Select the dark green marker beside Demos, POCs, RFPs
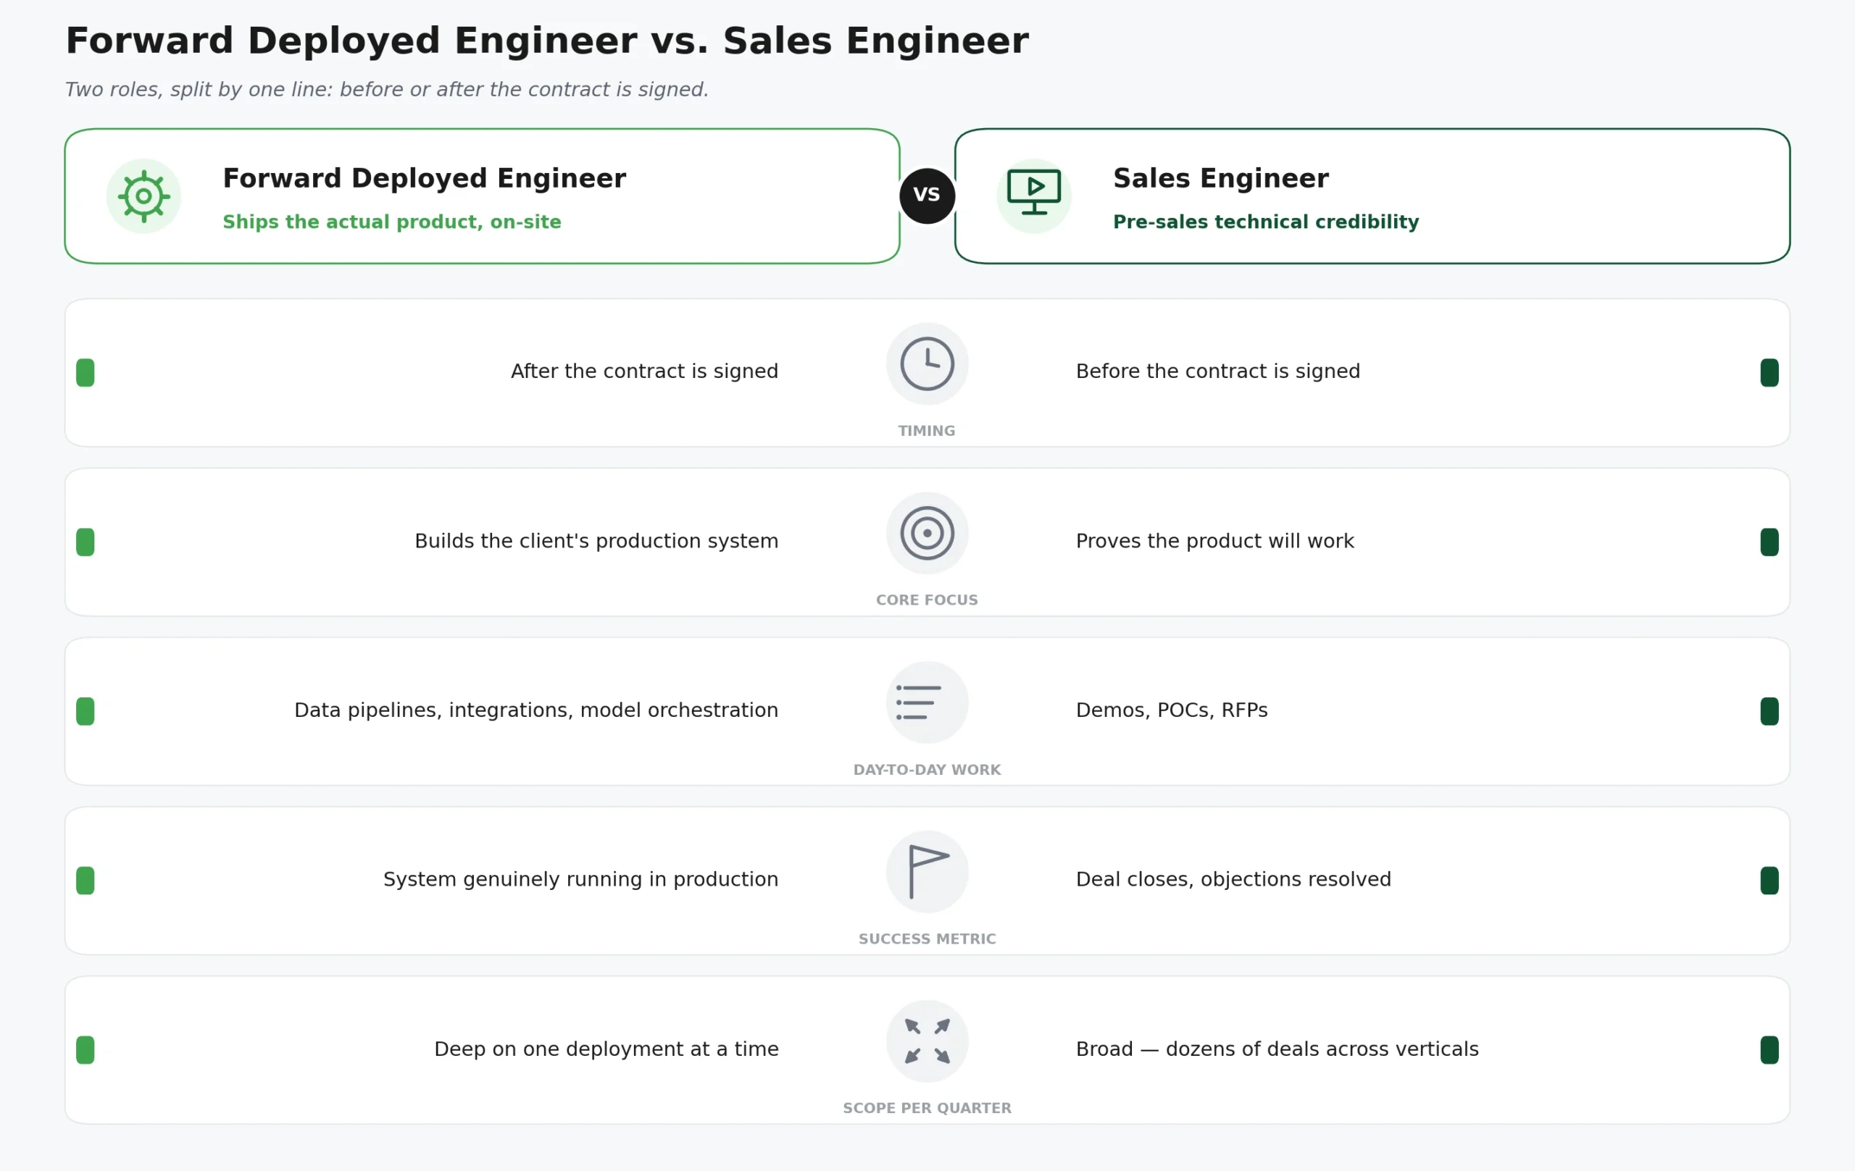 click(1769, 711)
